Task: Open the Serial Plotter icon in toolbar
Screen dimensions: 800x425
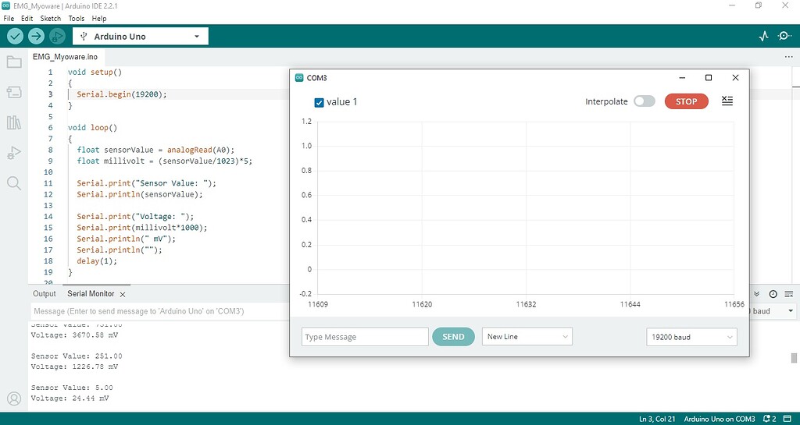Action: pyautogui.click(x=764, y=36)
